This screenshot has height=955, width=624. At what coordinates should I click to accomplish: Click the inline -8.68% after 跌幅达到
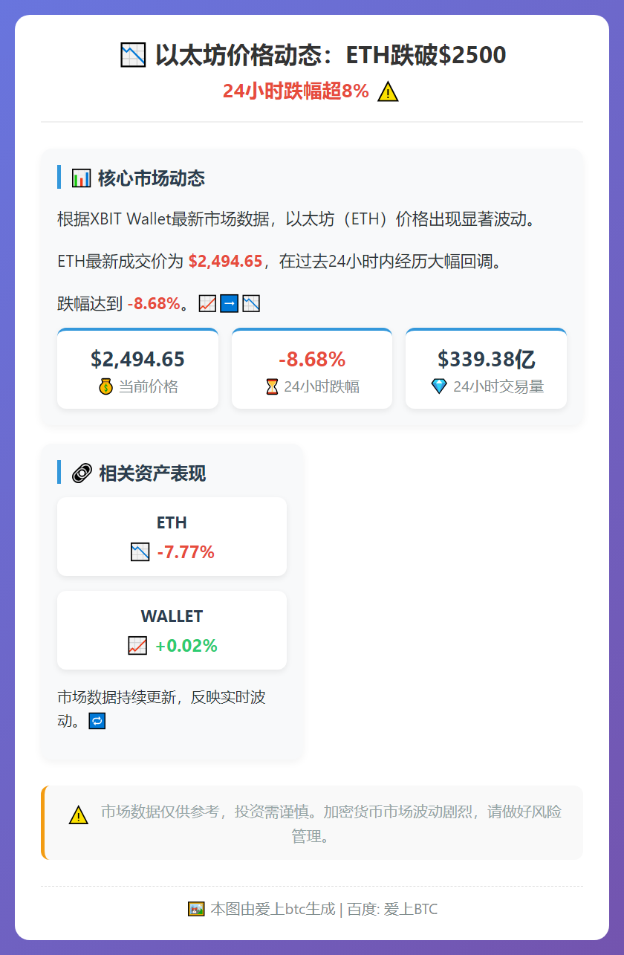tap(154, 303)
